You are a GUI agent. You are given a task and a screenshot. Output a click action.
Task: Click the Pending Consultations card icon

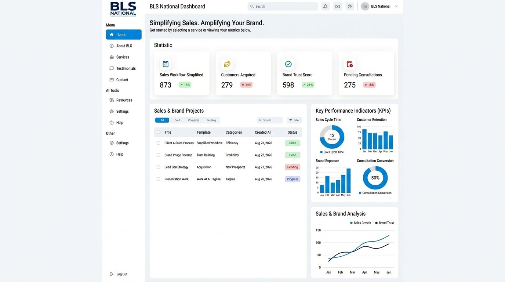[349, 64]
